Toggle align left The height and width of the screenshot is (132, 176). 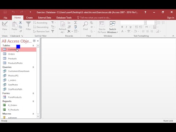[143, 32]
